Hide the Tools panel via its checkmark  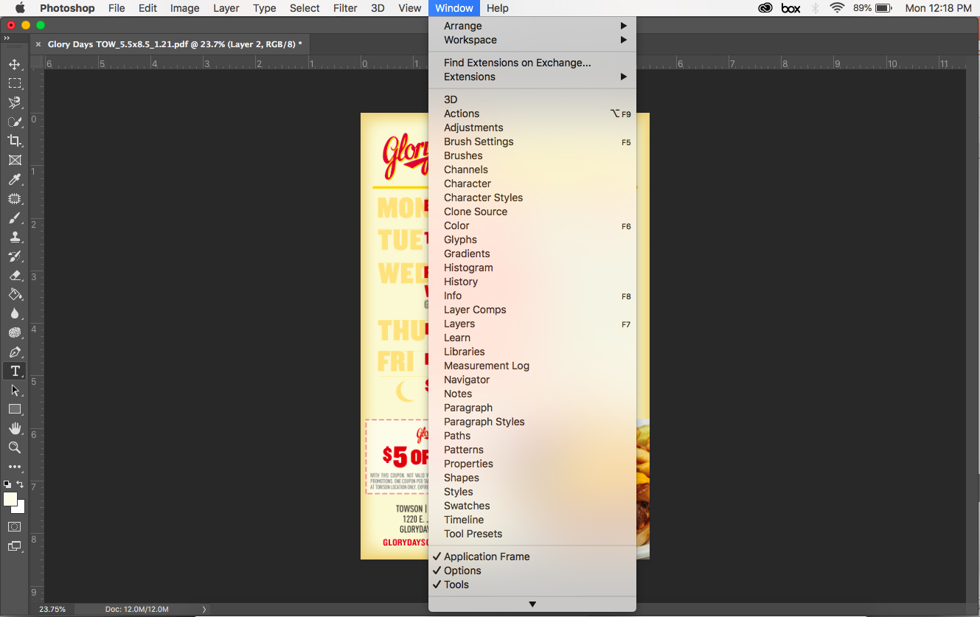[x=456, y=585]
